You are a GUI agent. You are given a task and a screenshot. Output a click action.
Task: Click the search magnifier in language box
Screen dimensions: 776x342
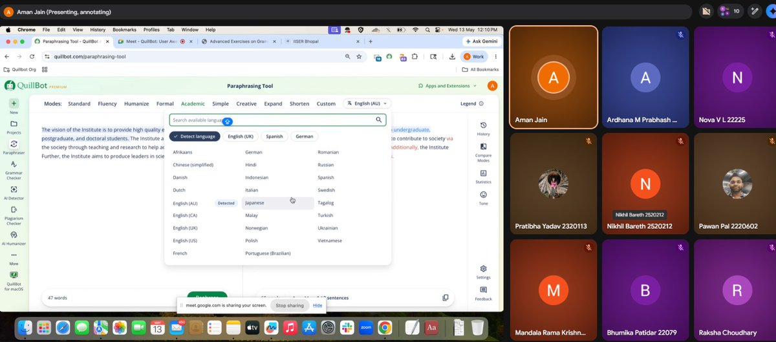pos(379,120)
